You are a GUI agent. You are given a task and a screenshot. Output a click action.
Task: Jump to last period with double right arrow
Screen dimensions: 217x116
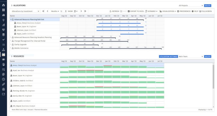point(85,11)
